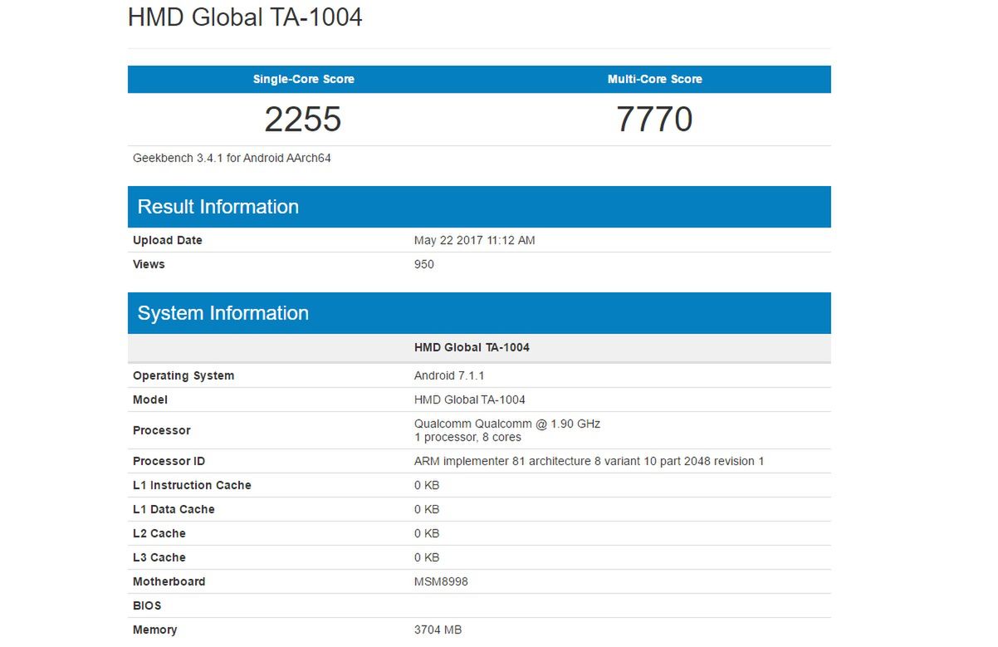
Task: Select the 3704 MB memory value
Action: pos(438,630)
